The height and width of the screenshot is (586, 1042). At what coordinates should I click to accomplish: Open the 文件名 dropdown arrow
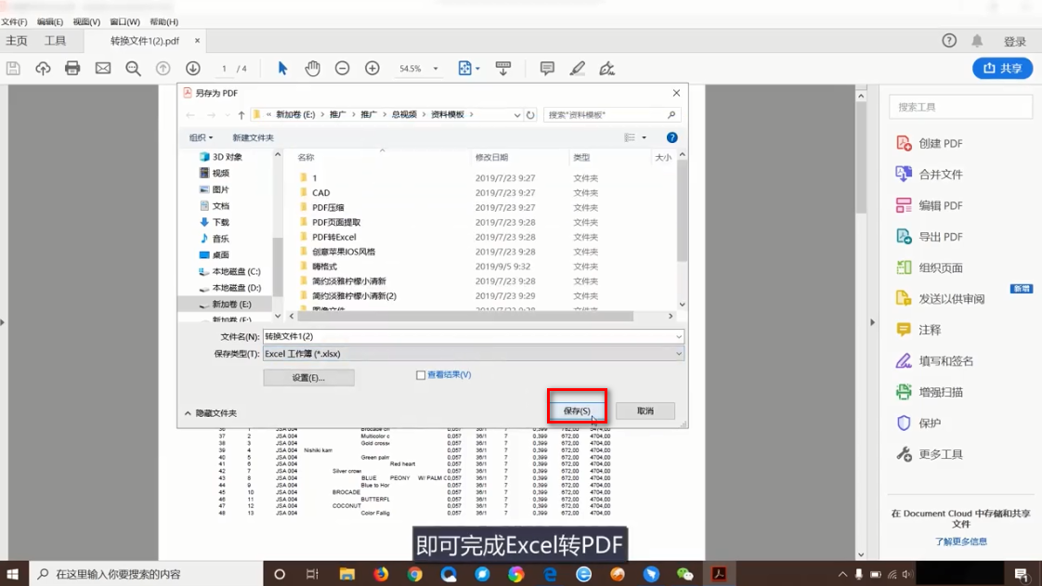679,337
